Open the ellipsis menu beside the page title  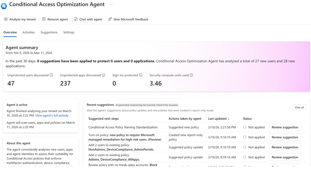pyautogui.click(x=112, y=4)
